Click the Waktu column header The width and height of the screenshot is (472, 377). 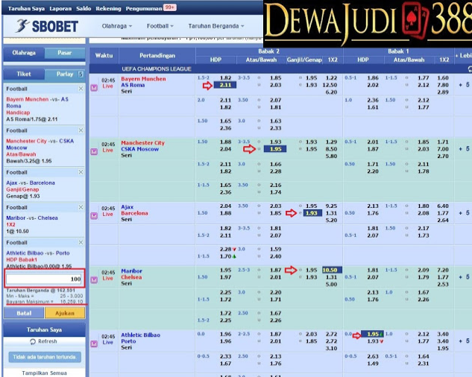pyautogui.click(x=104, y=56)
